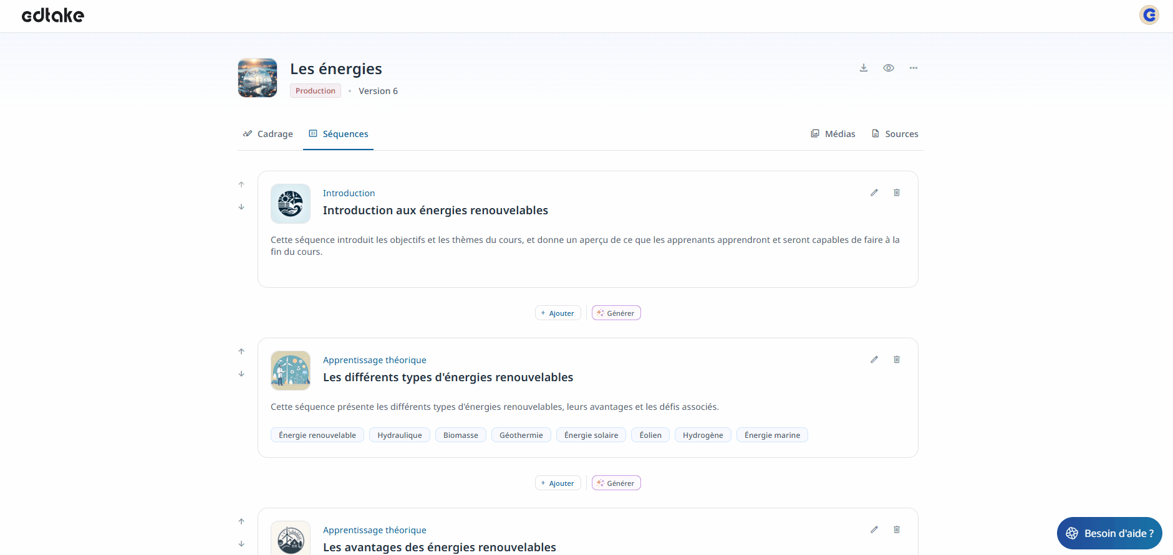Open the Médias tab
Image resolution: width=1173 pixels, height=555 pixels.
pos(833,134)
